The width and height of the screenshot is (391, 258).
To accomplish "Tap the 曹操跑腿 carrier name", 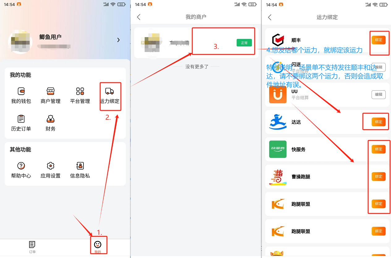I will click(x=301, y=177).
